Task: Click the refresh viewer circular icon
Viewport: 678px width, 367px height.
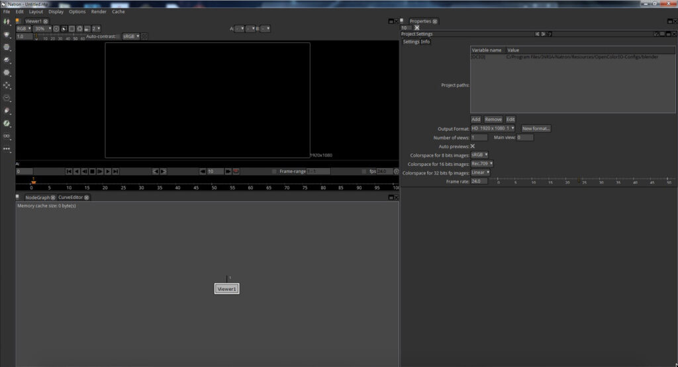Action: coord(79,29)
